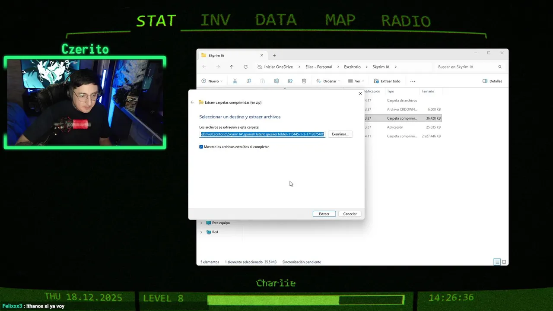Click the Paste icon in Explorer toolbar
Image resolution: width=553 pixels, height=311 pixels.
(263, 81)
